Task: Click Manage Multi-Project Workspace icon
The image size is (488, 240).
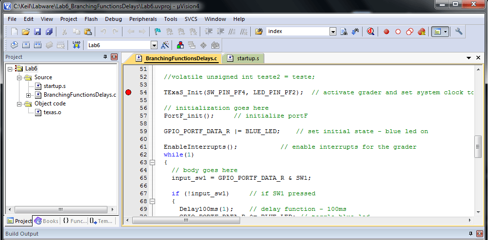Action: pos(192,45)
